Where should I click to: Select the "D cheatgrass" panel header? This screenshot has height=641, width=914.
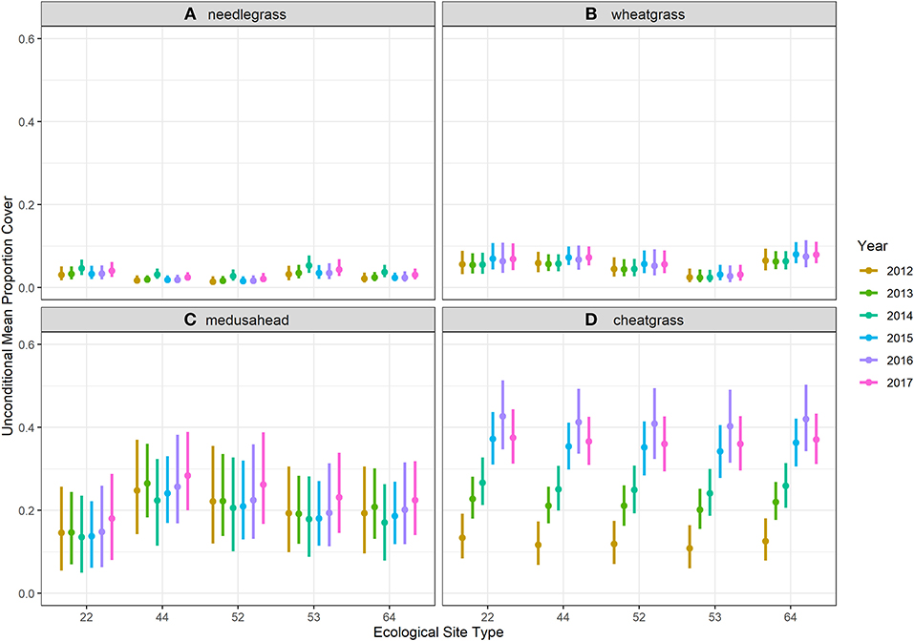point(640,320)
